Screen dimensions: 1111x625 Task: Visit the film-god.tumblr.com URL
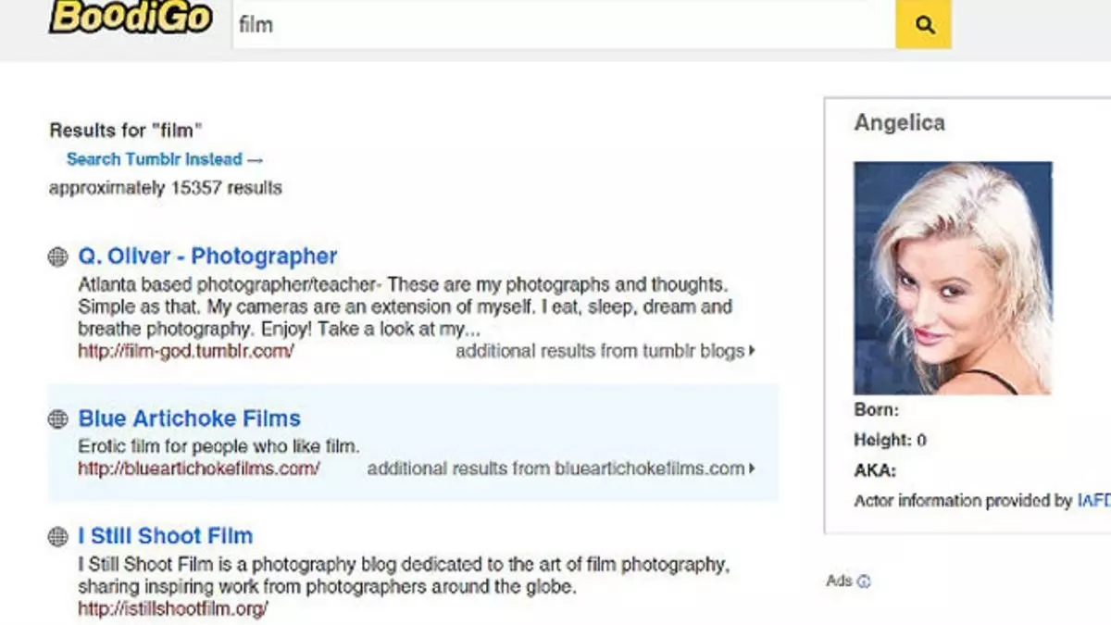(185, 351)
